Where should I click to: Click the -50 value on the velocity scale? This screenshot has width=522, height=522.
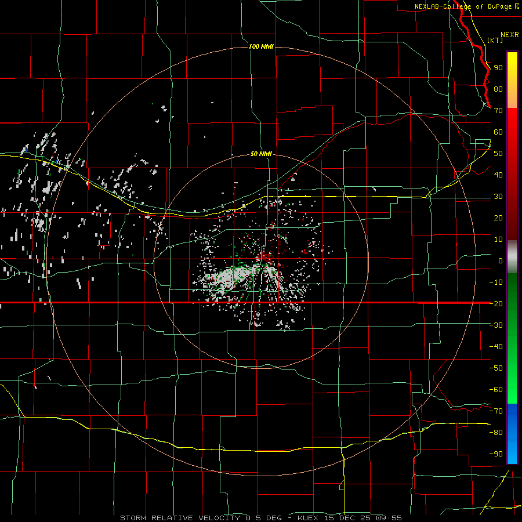pyautogui.click(x=496, y=368)
